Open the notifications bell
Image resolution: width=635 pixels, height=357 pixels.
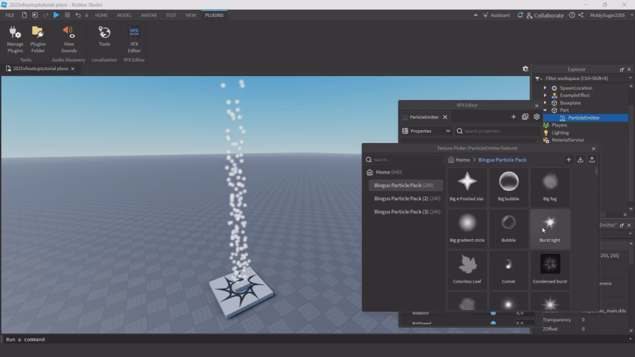pyautogui.click(x=520, y=15)
